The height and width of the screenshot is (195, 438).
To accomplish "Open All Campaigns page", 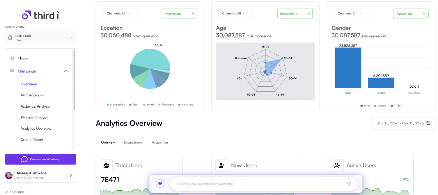I will [32, 95].
